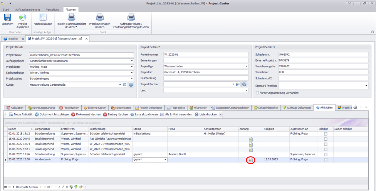Sort by the Datum column header
376x191 pixels.
[x=18, y=129]
